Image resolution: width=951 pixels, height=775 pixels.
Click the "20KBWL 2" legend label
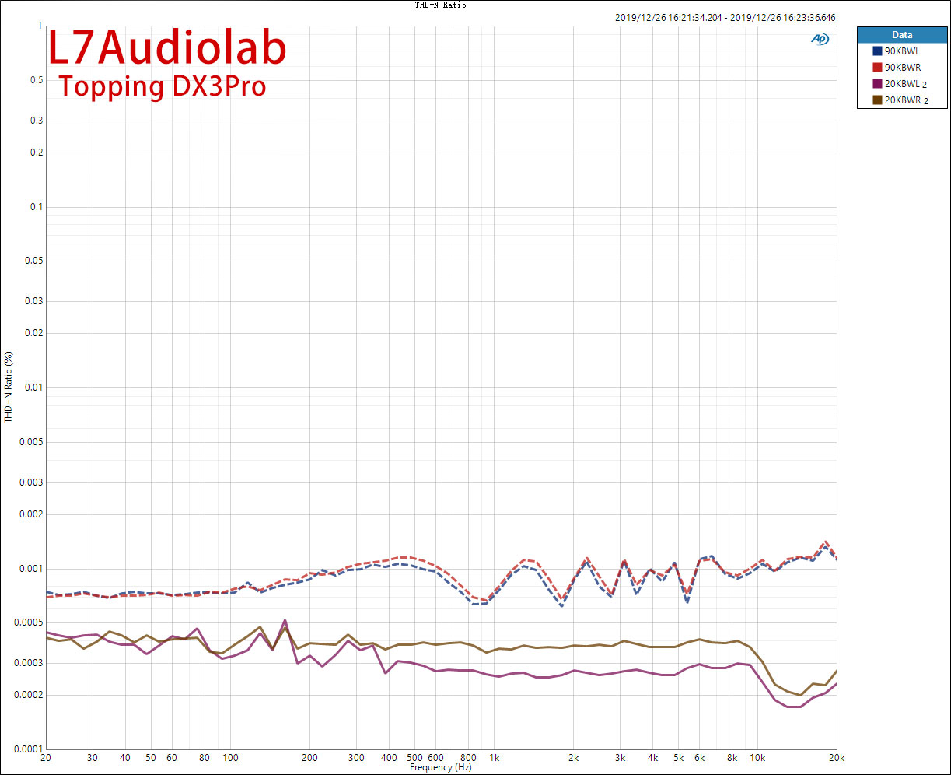(905, 84)
